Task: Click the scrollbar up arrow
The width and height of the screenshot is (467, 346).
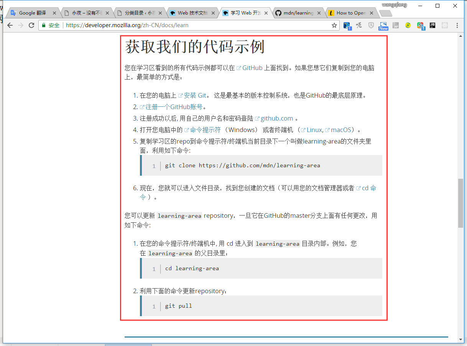Action: (461, 36)
